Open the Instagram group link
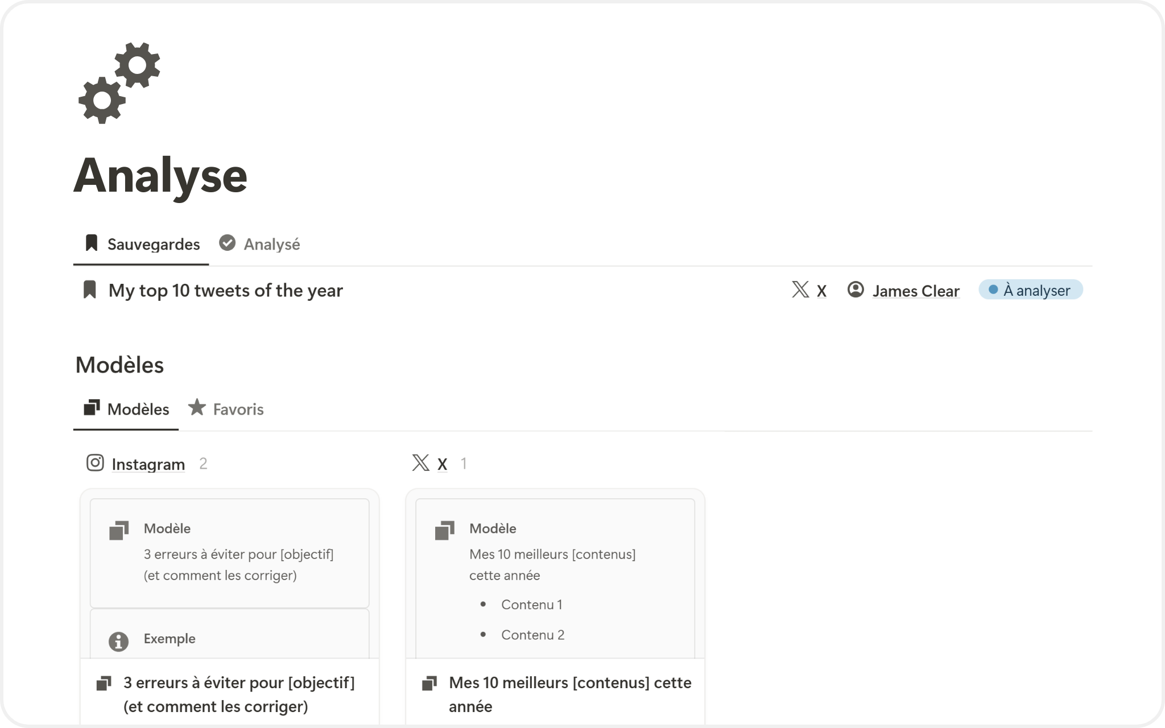 pyautogui.click(x=148, y=465)
